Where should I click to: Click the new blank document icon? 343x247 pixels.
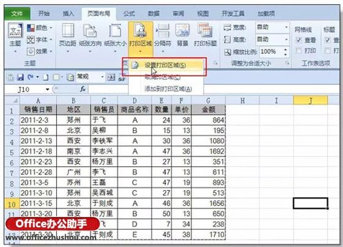46,77
